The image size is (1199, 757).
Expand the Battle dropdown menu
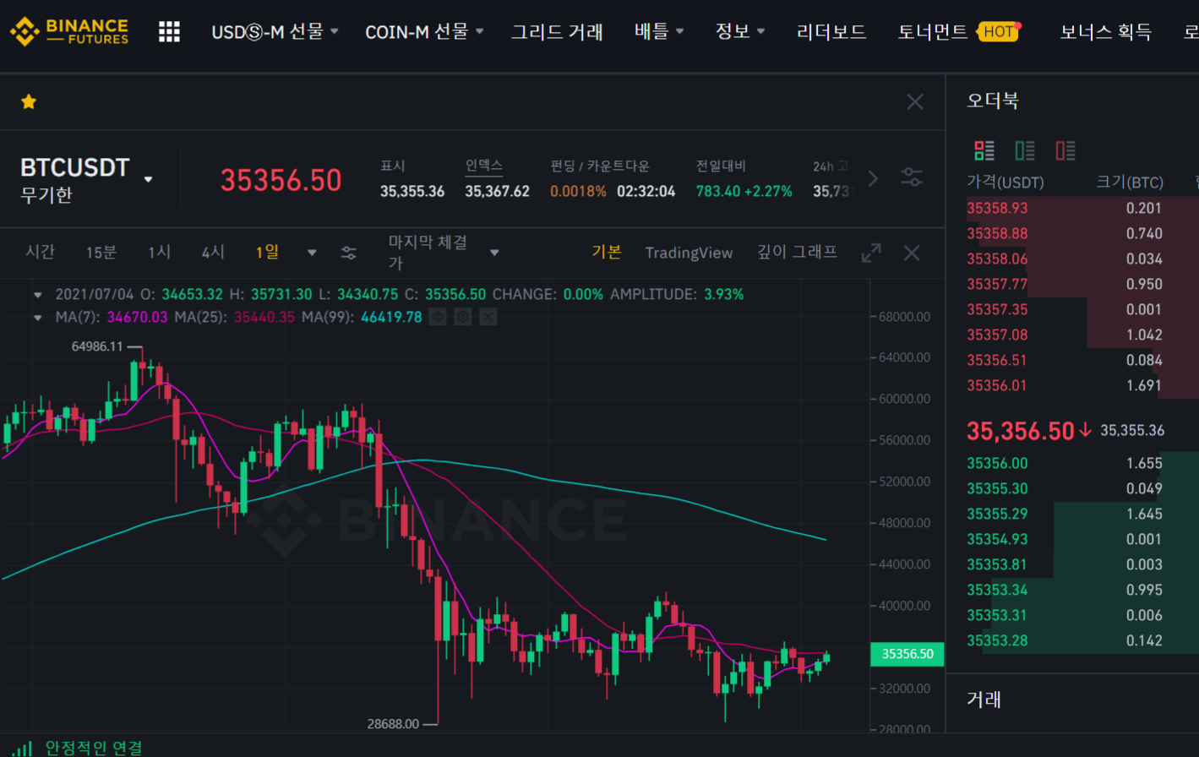[x=659, y=32]
